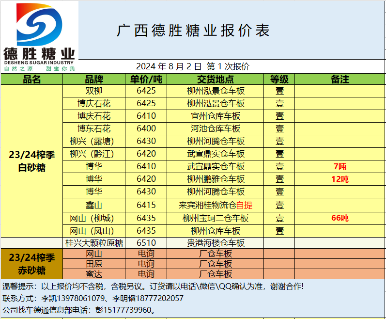Click the 蜜达 brand cell
Image resolution: width=386 pixels, height=319 pixels.
(x=94, y=274)
